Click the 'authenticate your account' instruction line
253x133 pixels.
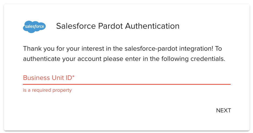coord(124,59)
